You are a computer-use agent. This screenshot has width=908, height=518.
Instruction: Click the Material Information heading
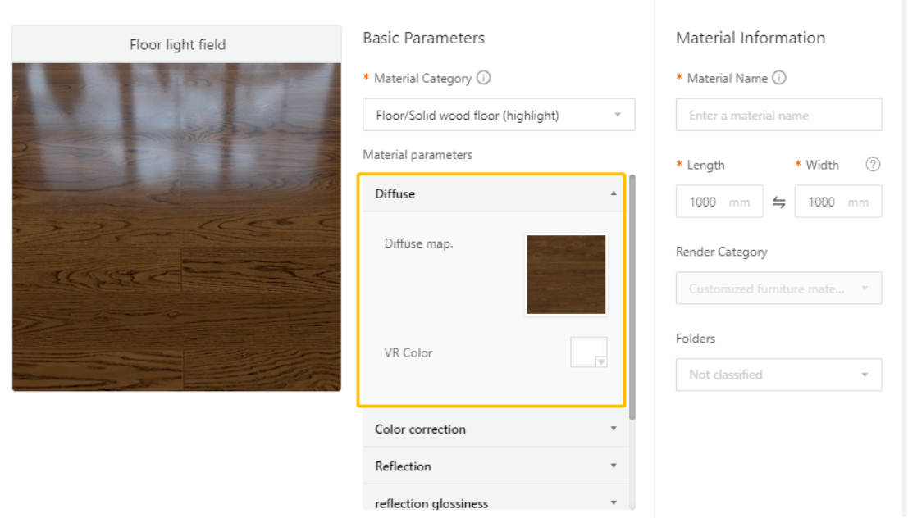tap(751, 38)
